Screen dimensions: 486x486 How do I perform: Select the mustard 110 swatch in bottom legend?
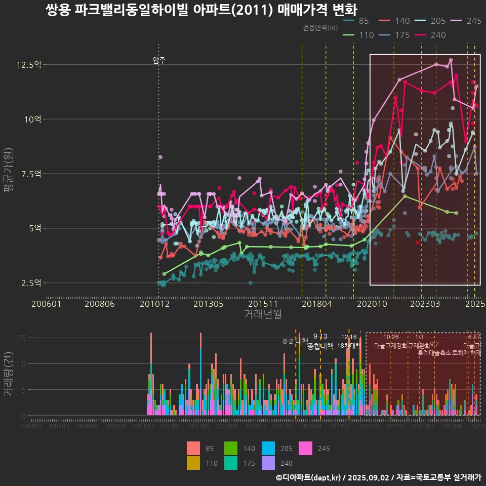point(193,463)
